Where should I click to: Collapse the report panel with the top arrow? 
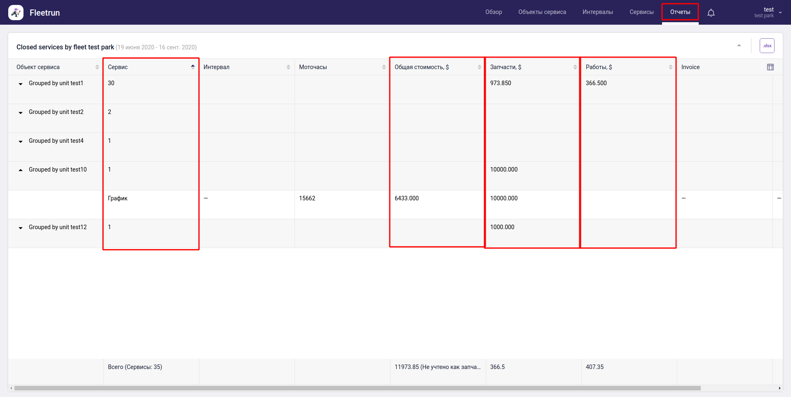(x=739, y=46)
